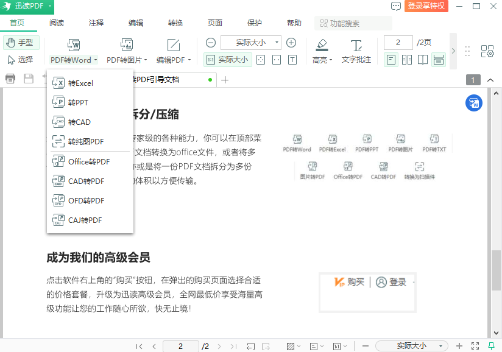The height and width of the screenshot is (352, 502).
Task: Select the 文字批注 text annotation tool
Action: click(356, 51)
